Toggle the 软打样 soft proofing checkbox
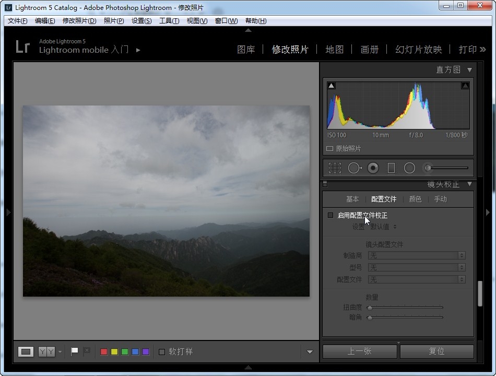Viewport: 496px width, 376px height. [x=162, y=351]
